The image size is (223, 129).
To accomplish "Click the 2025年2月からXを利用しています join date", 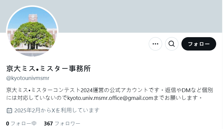I will pos(57,110).
